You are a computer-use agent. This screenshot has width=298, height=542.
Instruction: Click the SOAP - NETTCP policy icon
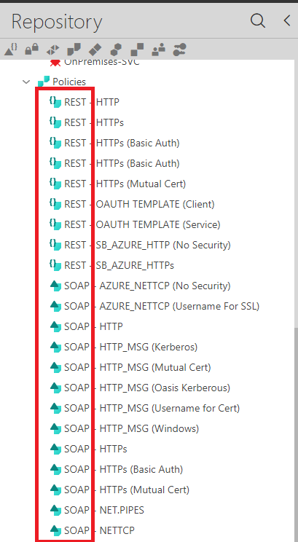tap(55, 530)
